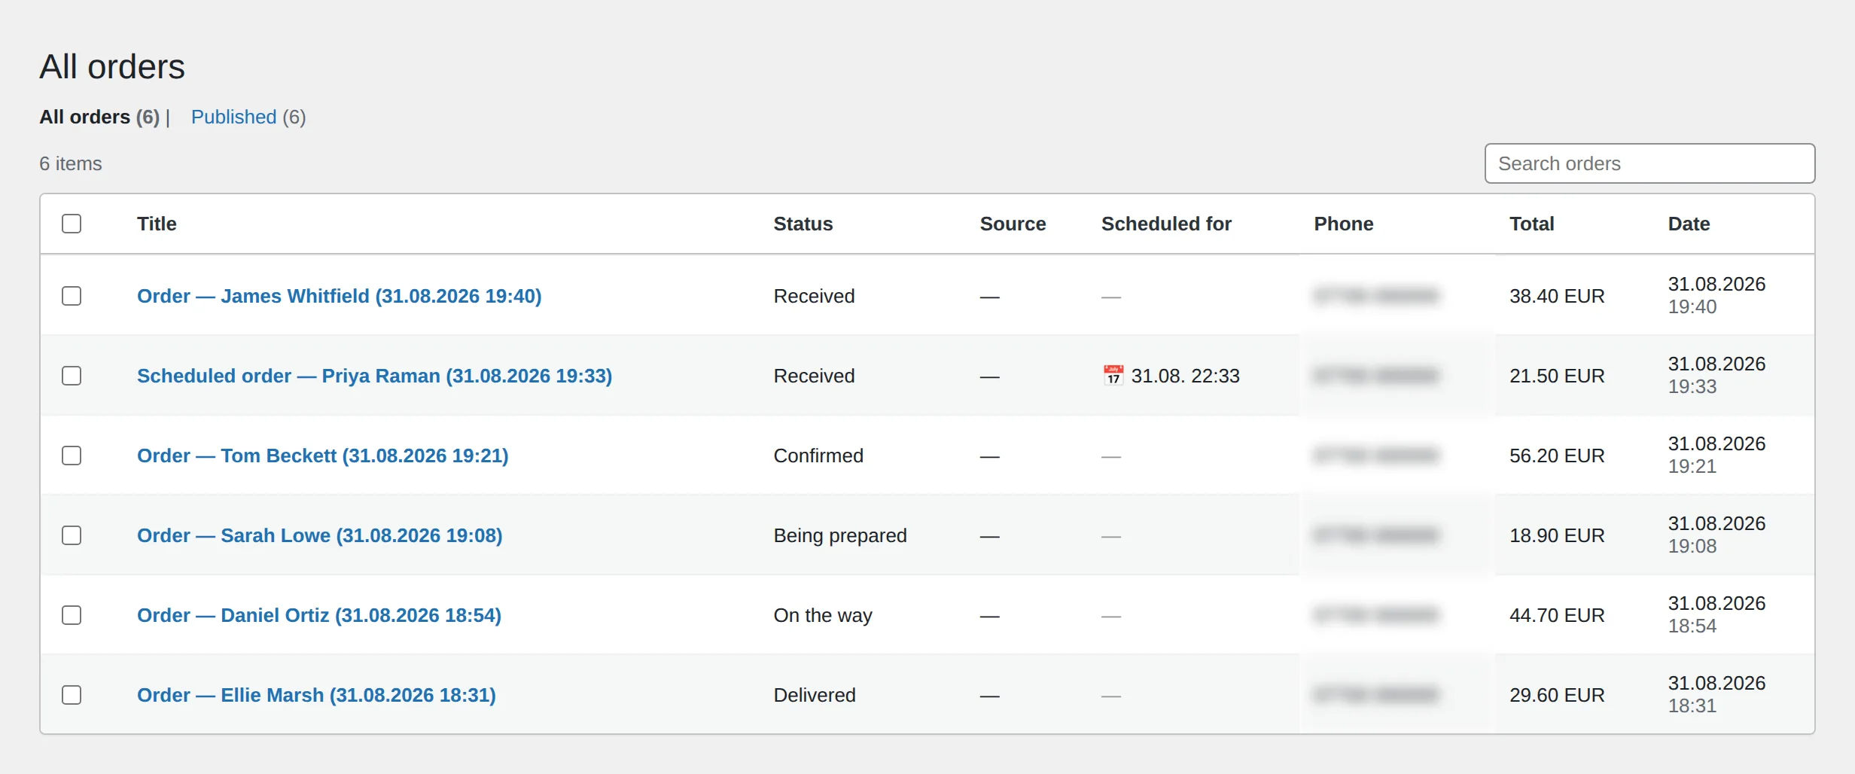Click the 44.70 EUR total
This screenshot has width=1855, height=774.
click(x=1557, y=615)
